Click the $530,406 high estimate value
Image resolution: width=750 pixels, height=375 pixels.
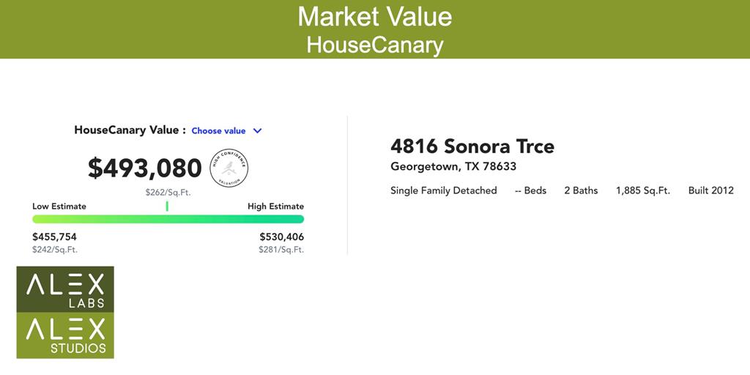pos(282,237)
